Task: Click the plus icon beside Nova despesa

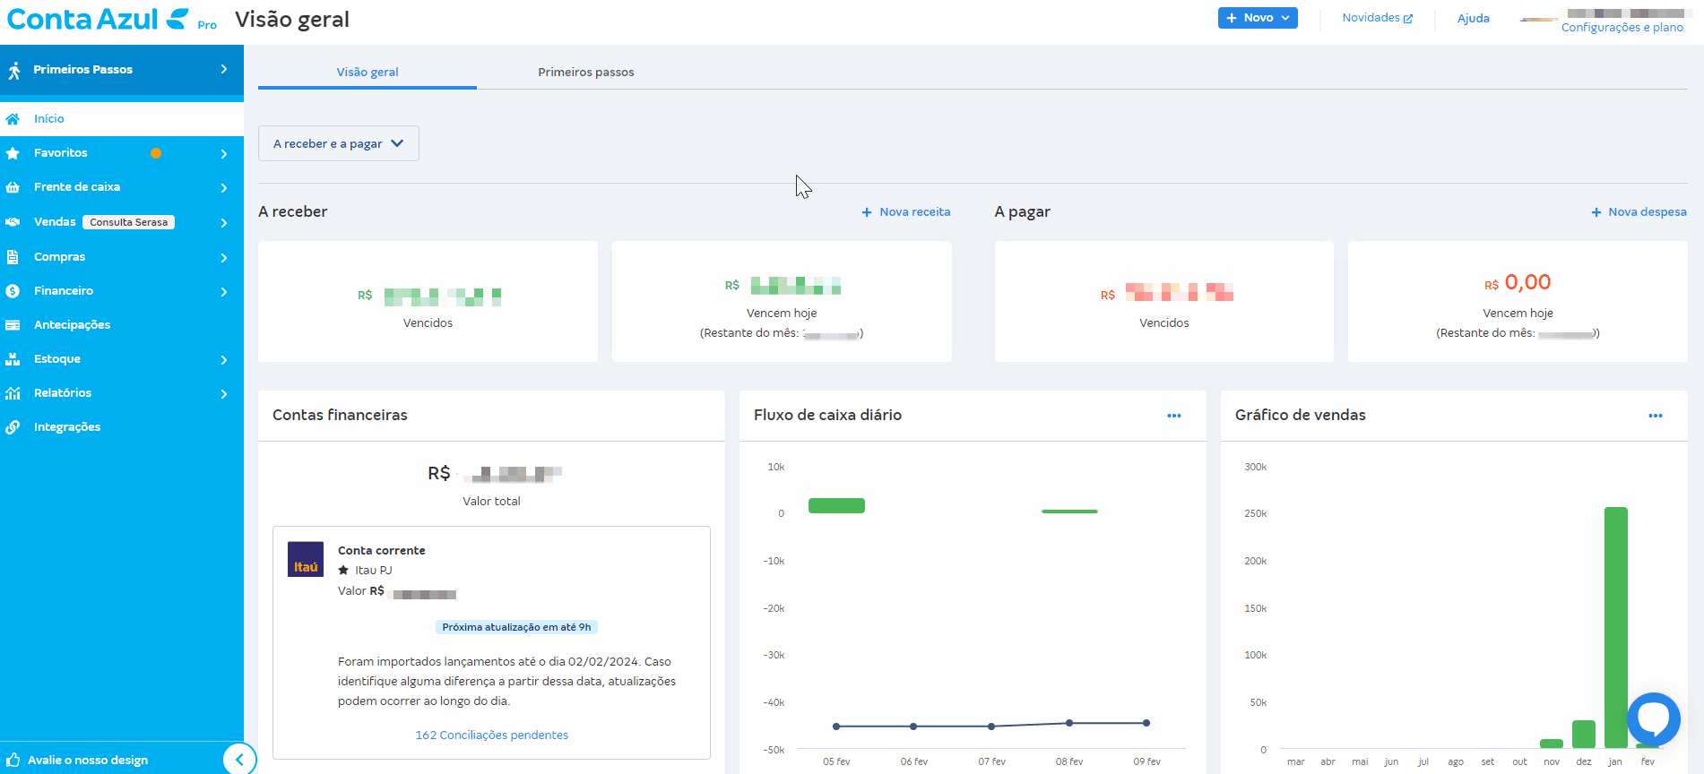Action: (x=1596, y=212)
